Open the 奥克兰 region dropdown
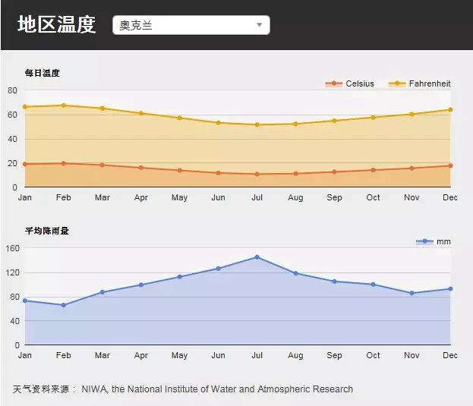This screenshot has width=473, height=406. [191, 25]
